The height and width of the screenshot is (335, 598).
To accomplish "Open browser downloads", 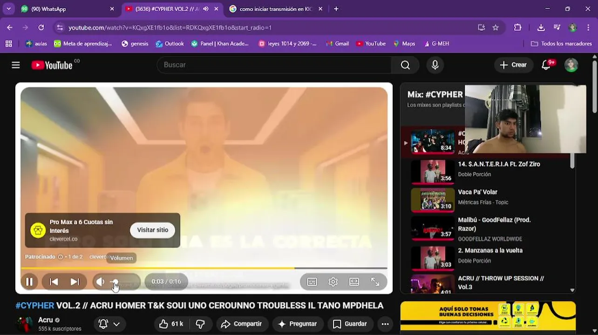I will point(541,27).
